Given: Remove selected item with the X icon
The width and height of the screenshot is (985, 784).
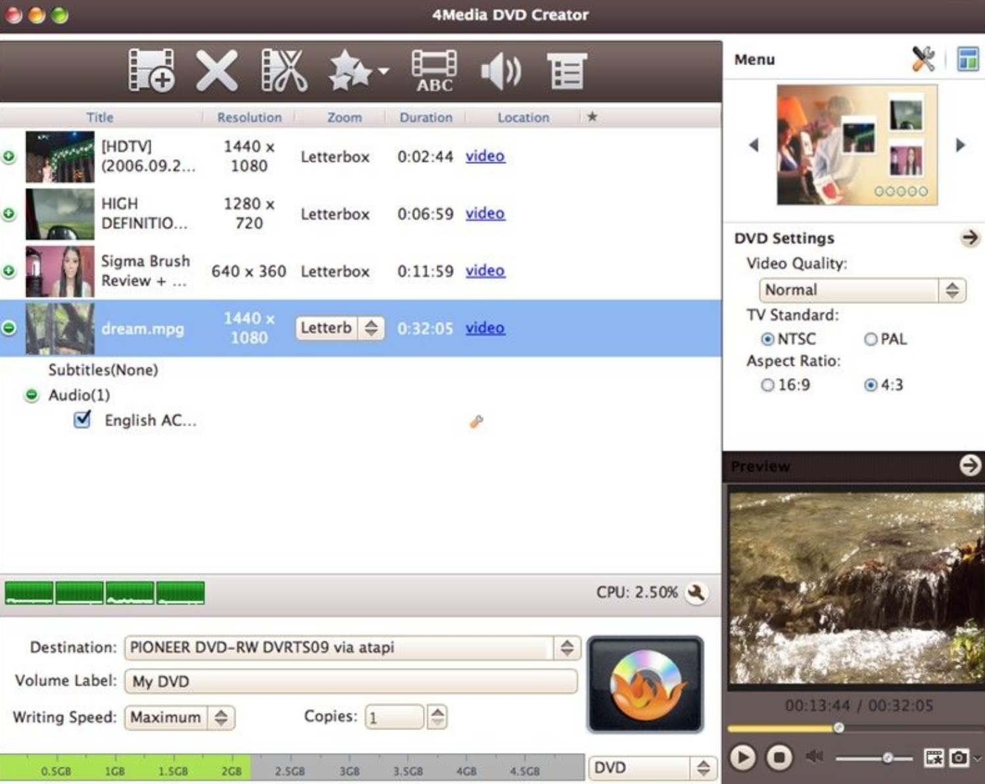Looking at the screenshot, I should [x=216, y=70].
